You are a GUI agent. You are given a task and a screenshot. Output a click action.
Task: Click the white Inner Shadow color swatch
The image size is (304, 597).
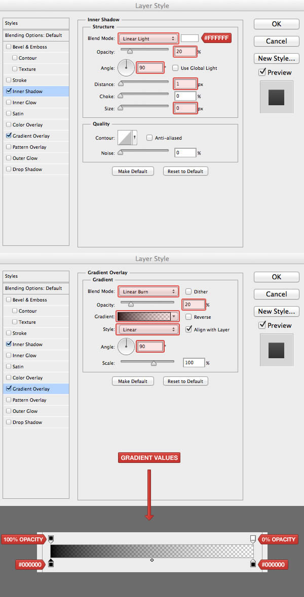(189, 38)
